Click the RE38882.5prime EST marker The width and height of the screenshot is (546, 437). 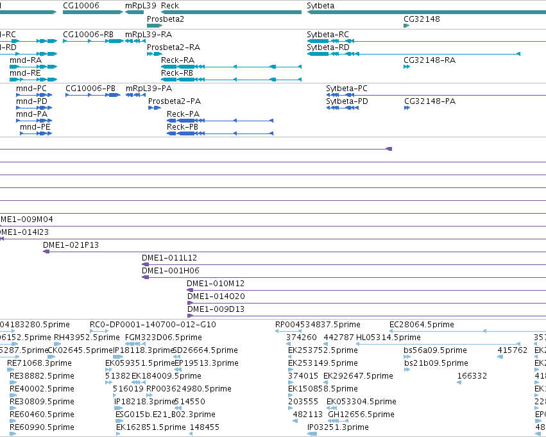pyautogui.click(x=13, y=382)
